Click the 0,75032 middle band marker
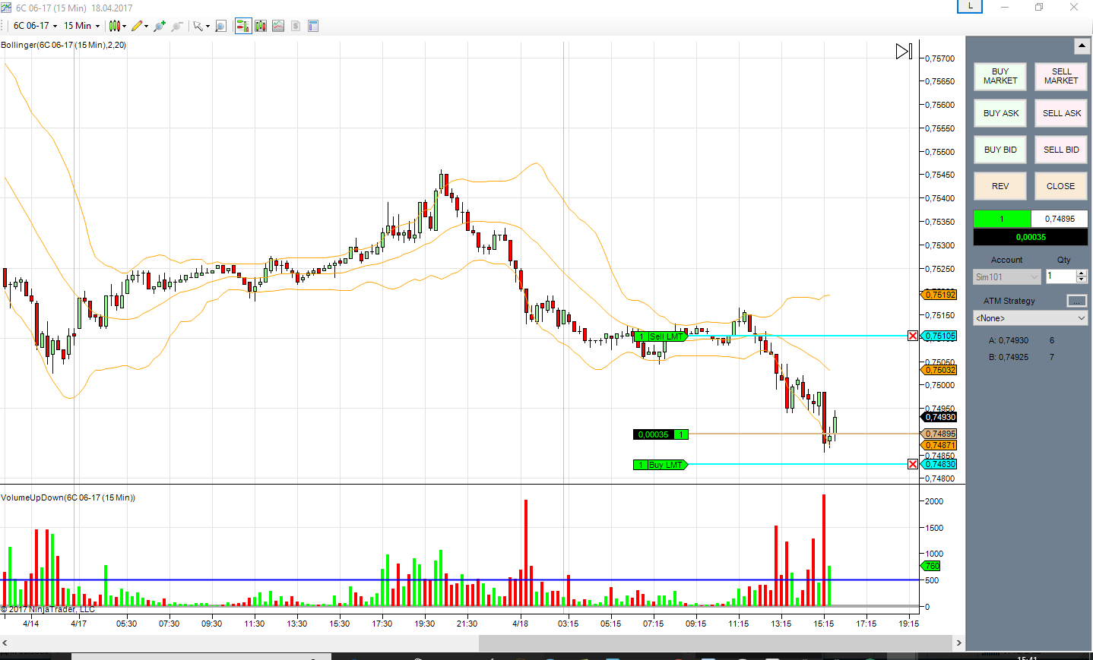The image size is (1093, 660). pos(939,370)
